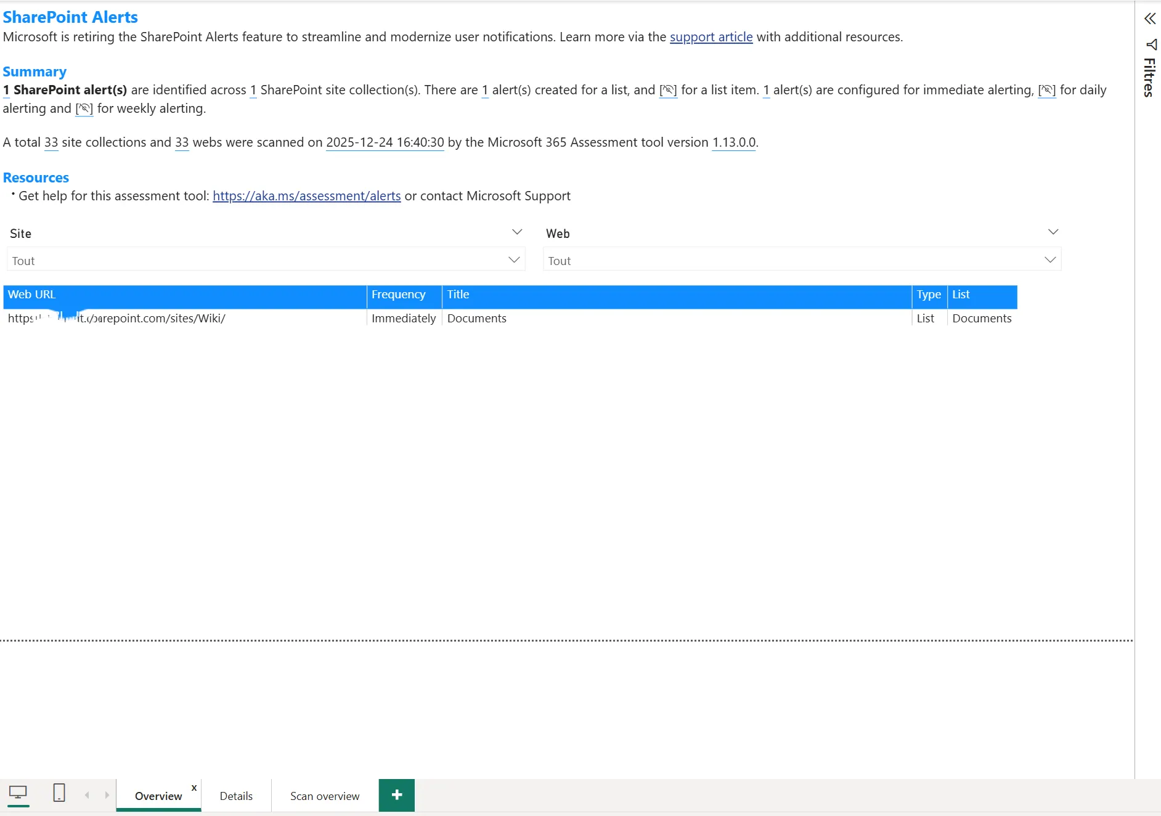Open the support article link
This screenshot has width=1161, height=816.
coord(711,37)
